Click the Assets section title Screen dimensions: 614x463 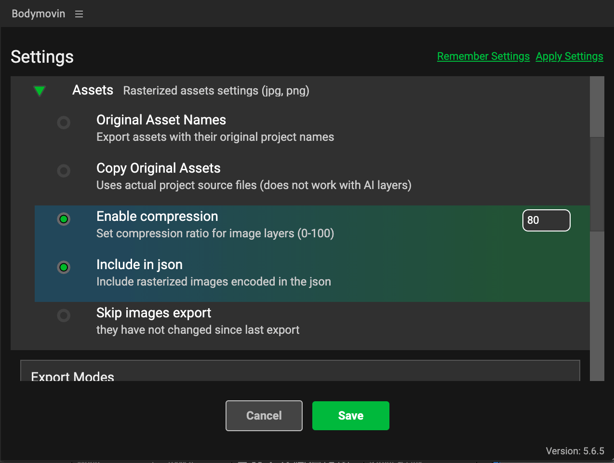[93, 90]
